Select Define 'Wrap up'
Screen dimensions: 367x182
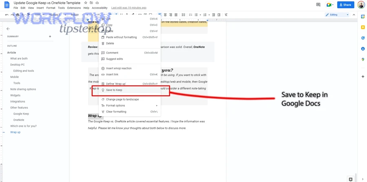point(130,84)
